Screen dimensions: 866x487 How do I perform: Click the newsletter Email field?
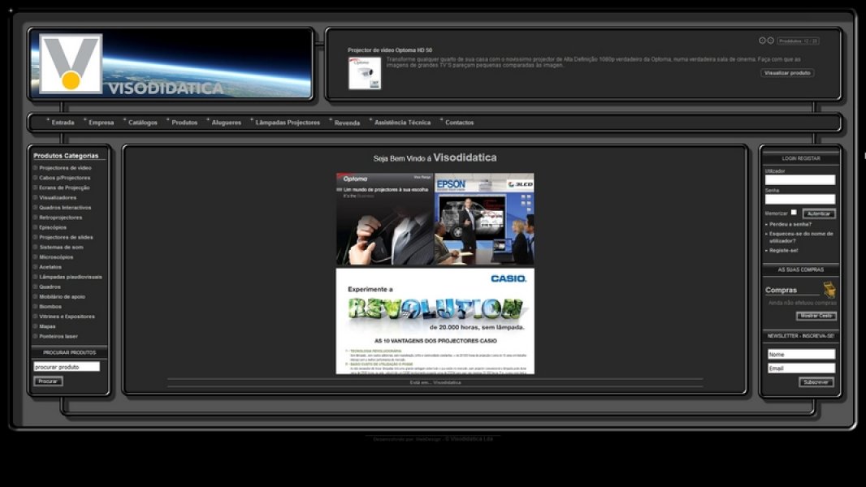coord(801,368)
